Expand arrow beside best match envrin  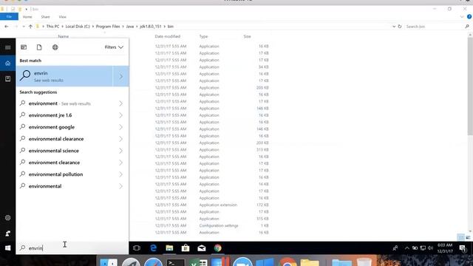pos(121,76)
